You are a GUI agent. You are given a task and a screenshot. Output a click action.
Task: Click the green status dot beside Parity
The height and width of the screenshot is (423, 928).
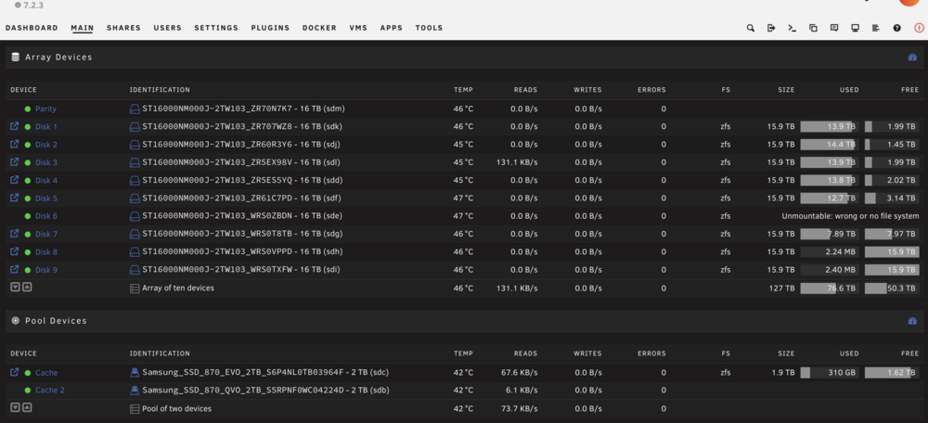(x=27, y=109)
